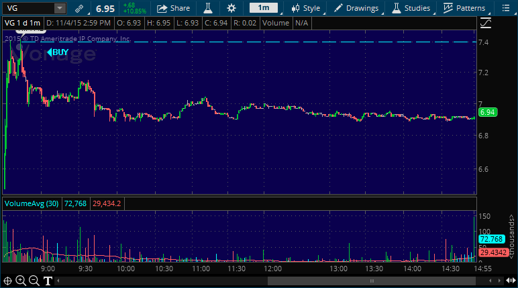Zoom out with the magnifier minus icon
518x288 pixels.
34,281
